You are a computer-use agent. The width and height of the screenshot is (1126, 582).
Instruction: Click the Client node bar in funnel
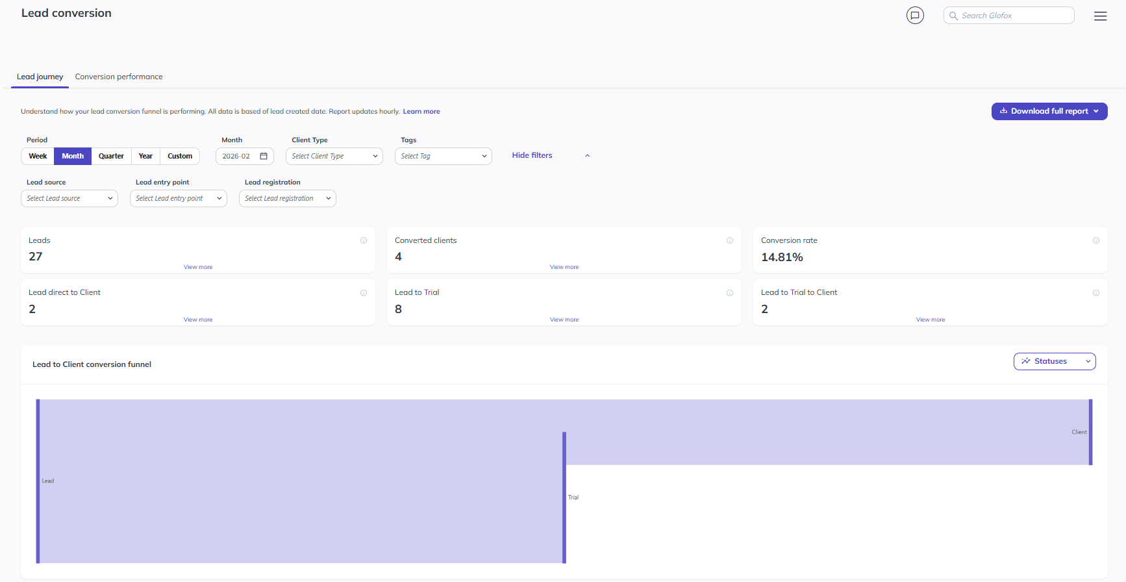(x=1091, y=432)
